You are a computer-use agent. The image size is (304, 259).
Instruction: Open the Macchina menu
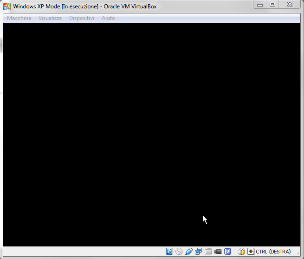(x=19, y=18)
